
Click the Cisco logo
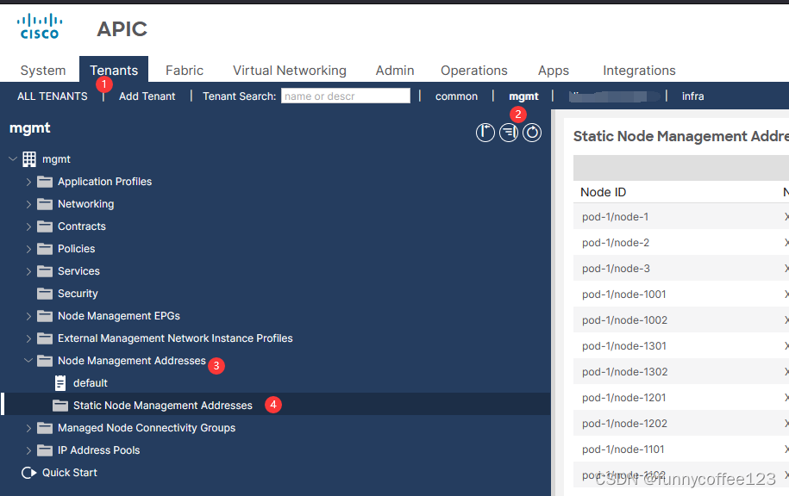(x=40, y=27)
